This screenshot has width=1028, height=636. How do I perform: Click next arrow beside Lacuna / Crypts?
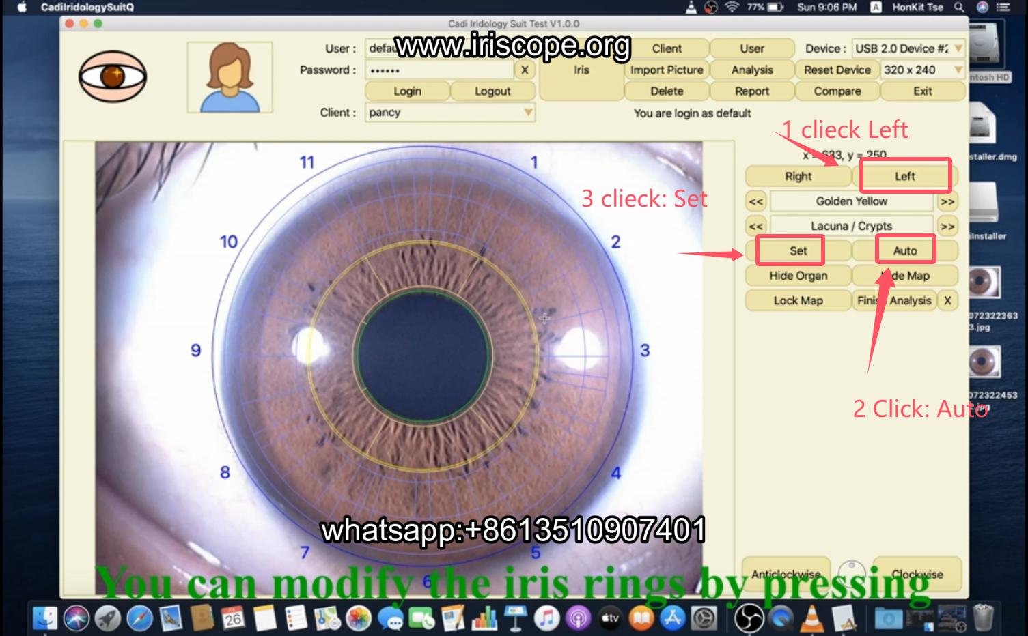pos(947,226)
